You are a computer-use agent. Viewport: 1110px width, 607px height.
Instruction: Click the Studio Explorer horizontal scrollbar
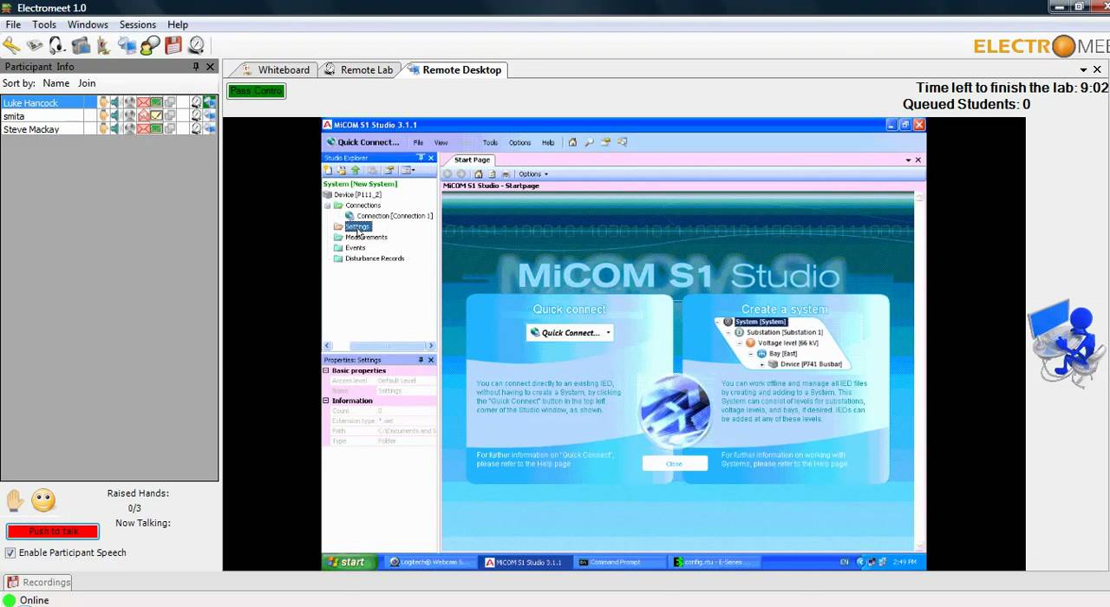tap(379, 346)
